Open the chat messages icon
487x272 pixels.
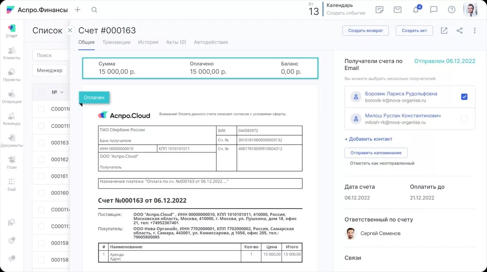(434, 10)
